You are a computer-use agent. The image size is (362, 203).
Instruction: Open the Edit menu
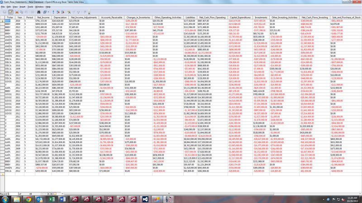pyautogui.click(x=9, y=7)
